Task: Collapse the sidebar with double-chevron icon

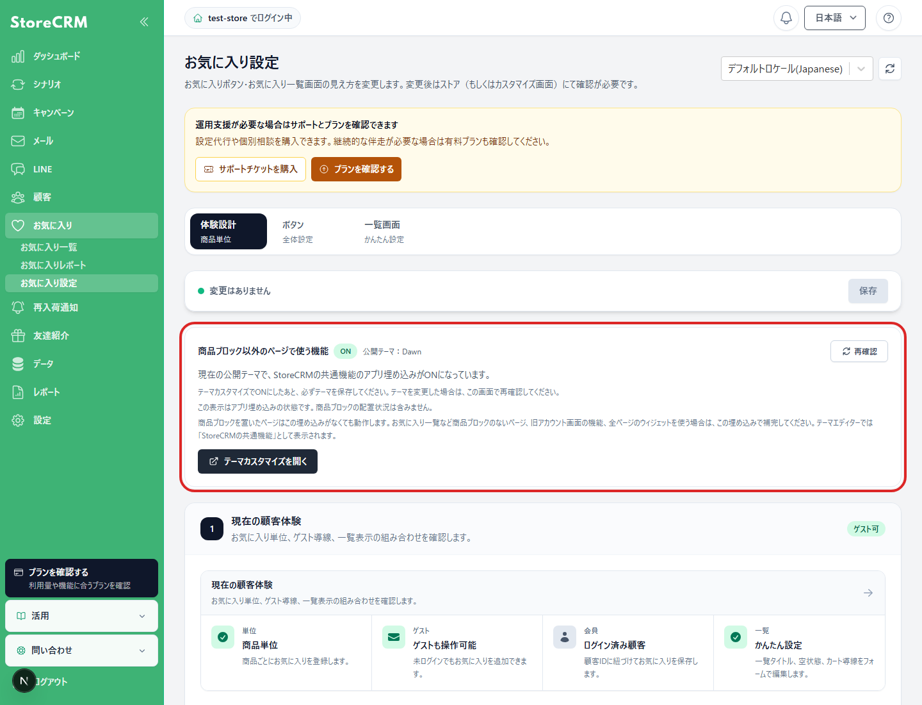Action: coord(144,22)
